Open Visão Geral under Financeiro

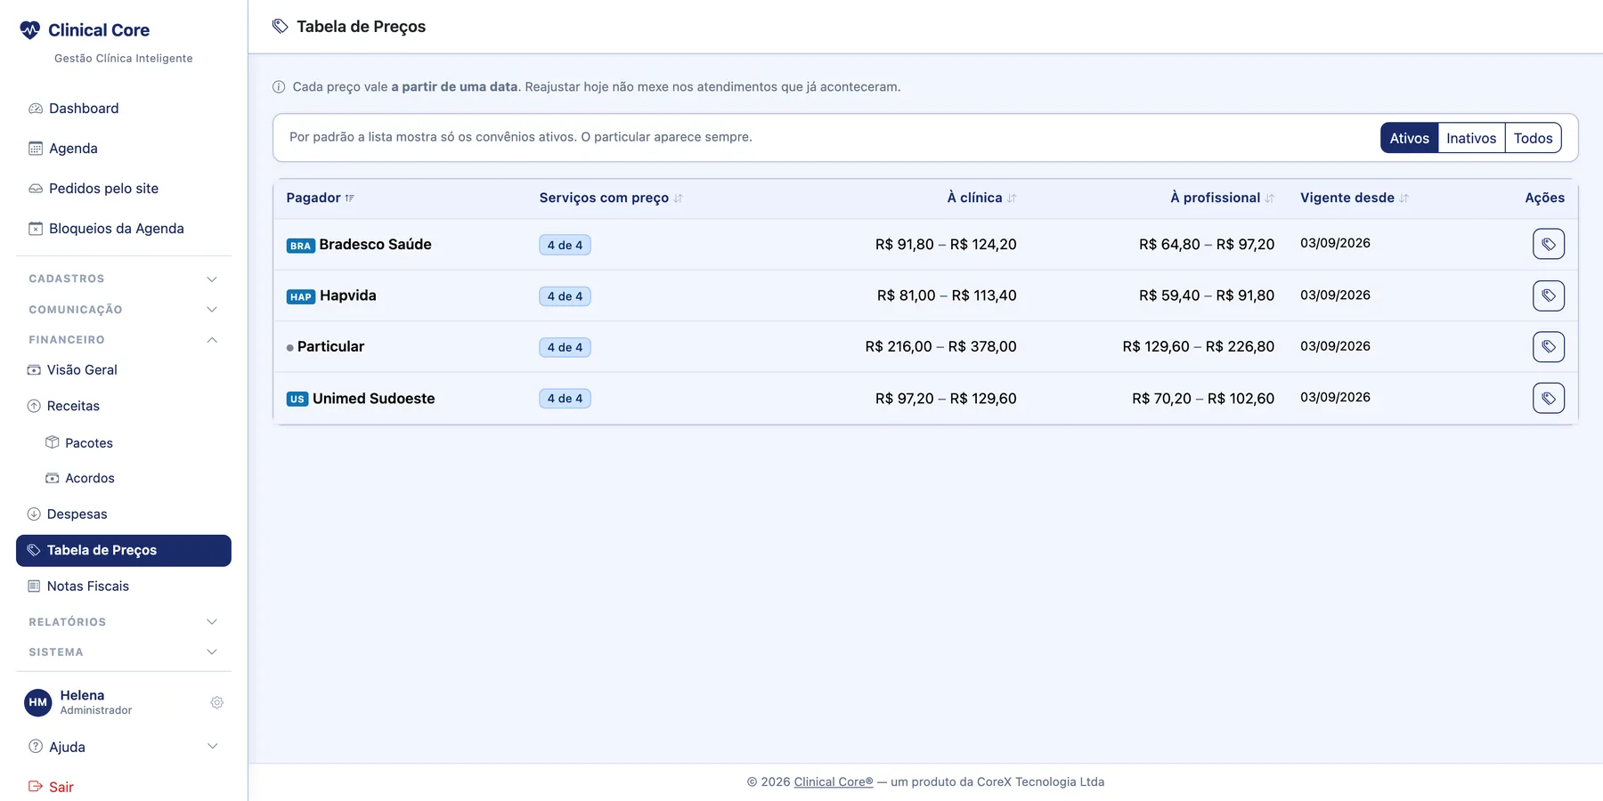tap(124, 370)
